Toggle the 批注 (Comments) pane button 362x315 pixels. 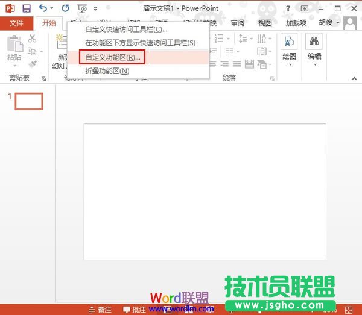click(x=135, y=310)
